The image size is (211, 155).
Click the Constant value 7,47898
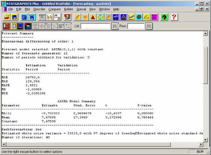click(x=49, y=121)
